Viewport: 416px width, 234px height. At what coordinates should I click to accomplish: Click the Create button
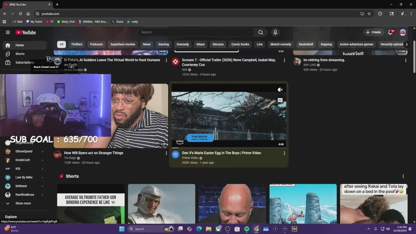coord(373,32)
